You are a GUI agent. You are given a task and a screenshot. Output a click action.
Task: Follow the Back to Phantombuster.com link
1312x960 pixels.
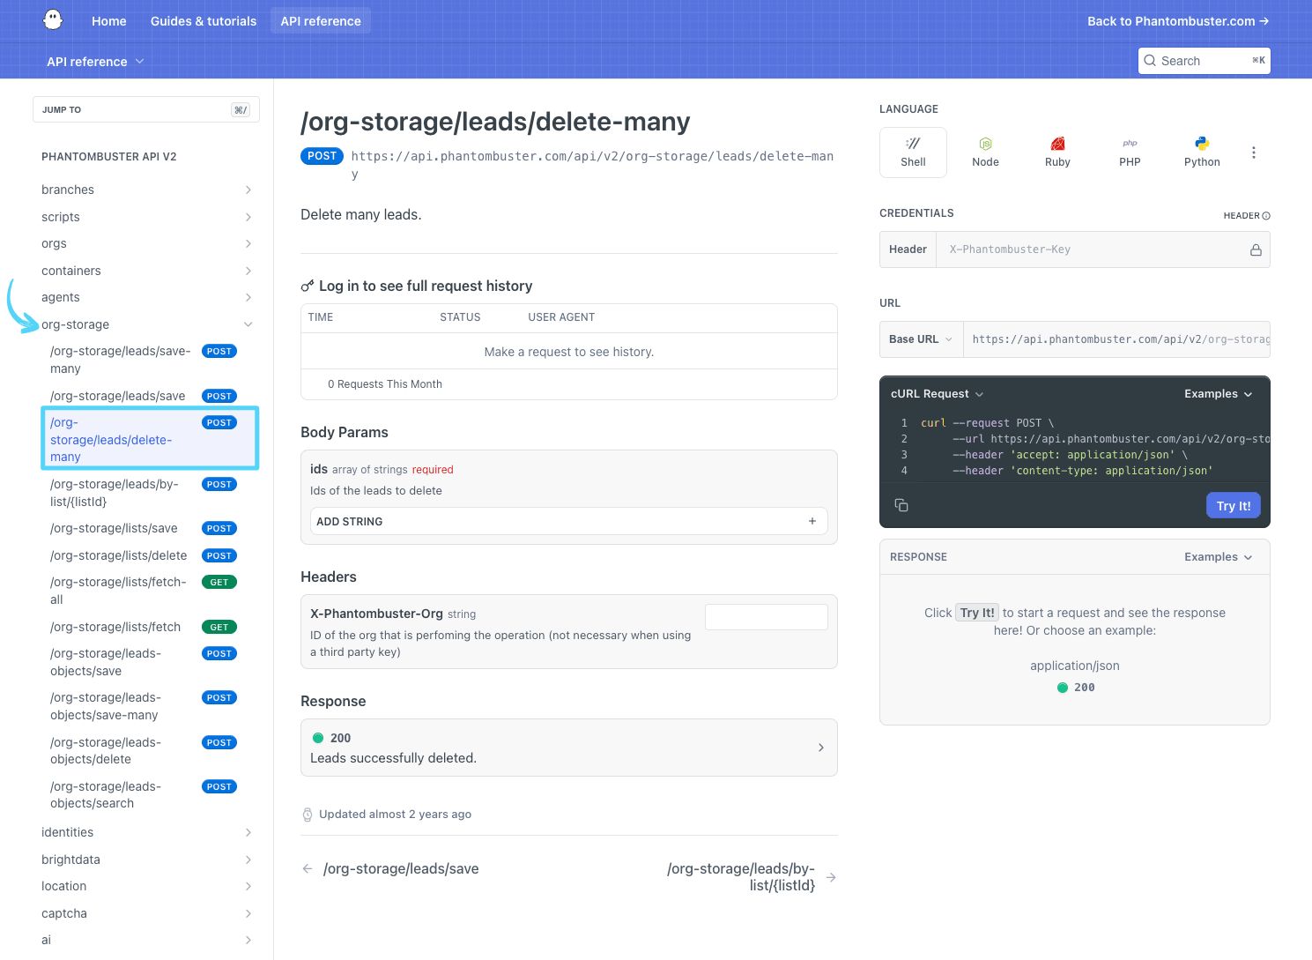tap(1177, 20)
